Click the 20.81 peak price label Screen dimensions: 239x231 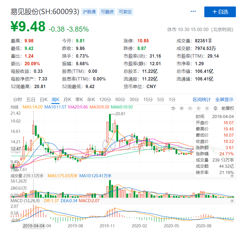click(120, 114)
